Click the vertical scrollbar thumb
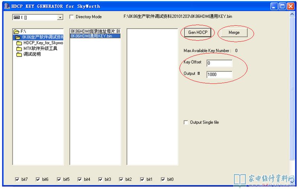Screen dimensions: 298x189 pyautogui.click(x=292, y=89)
